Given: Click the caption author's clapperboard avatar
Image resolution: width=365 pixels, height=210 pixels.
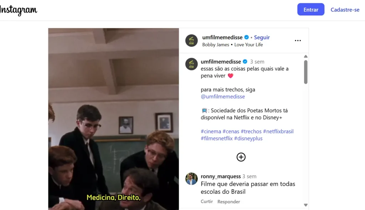Looking at the screenshot, I should click(x=191, y=64).
